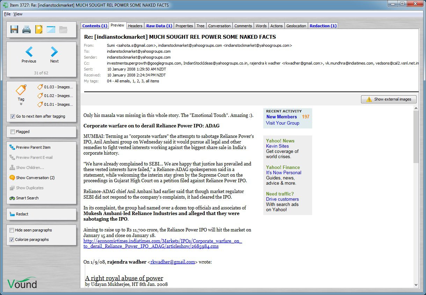This screenshot has width=426, height=295.
Task: Click the large orange Tag icon
Action: pyautogui.click(x=21, y=90)
